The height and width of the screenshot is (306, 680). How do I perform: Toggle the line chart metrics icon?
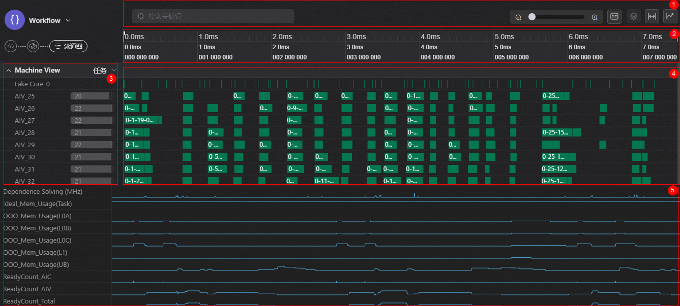[670, 16]
